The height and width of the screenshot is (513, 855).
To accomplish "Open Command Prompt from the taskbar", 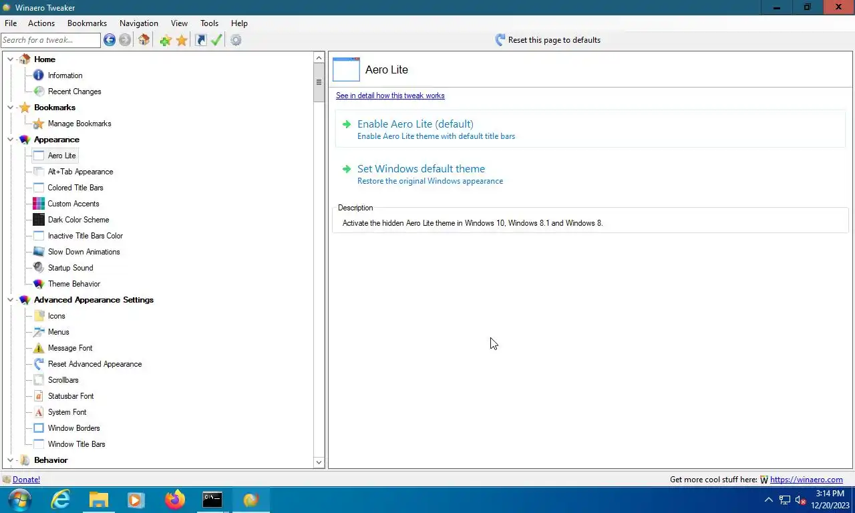I will [212, 500].
